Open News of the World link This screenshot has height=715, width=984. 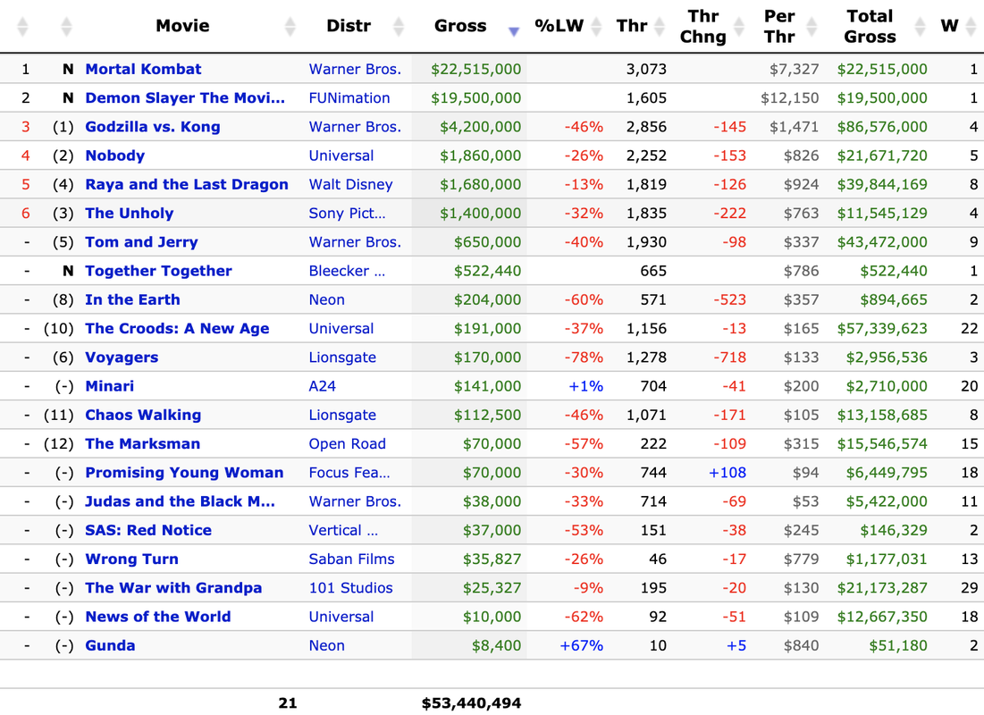pos(158,618)
